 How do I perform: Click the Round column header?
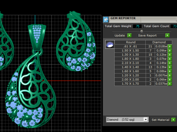point(130,42)
